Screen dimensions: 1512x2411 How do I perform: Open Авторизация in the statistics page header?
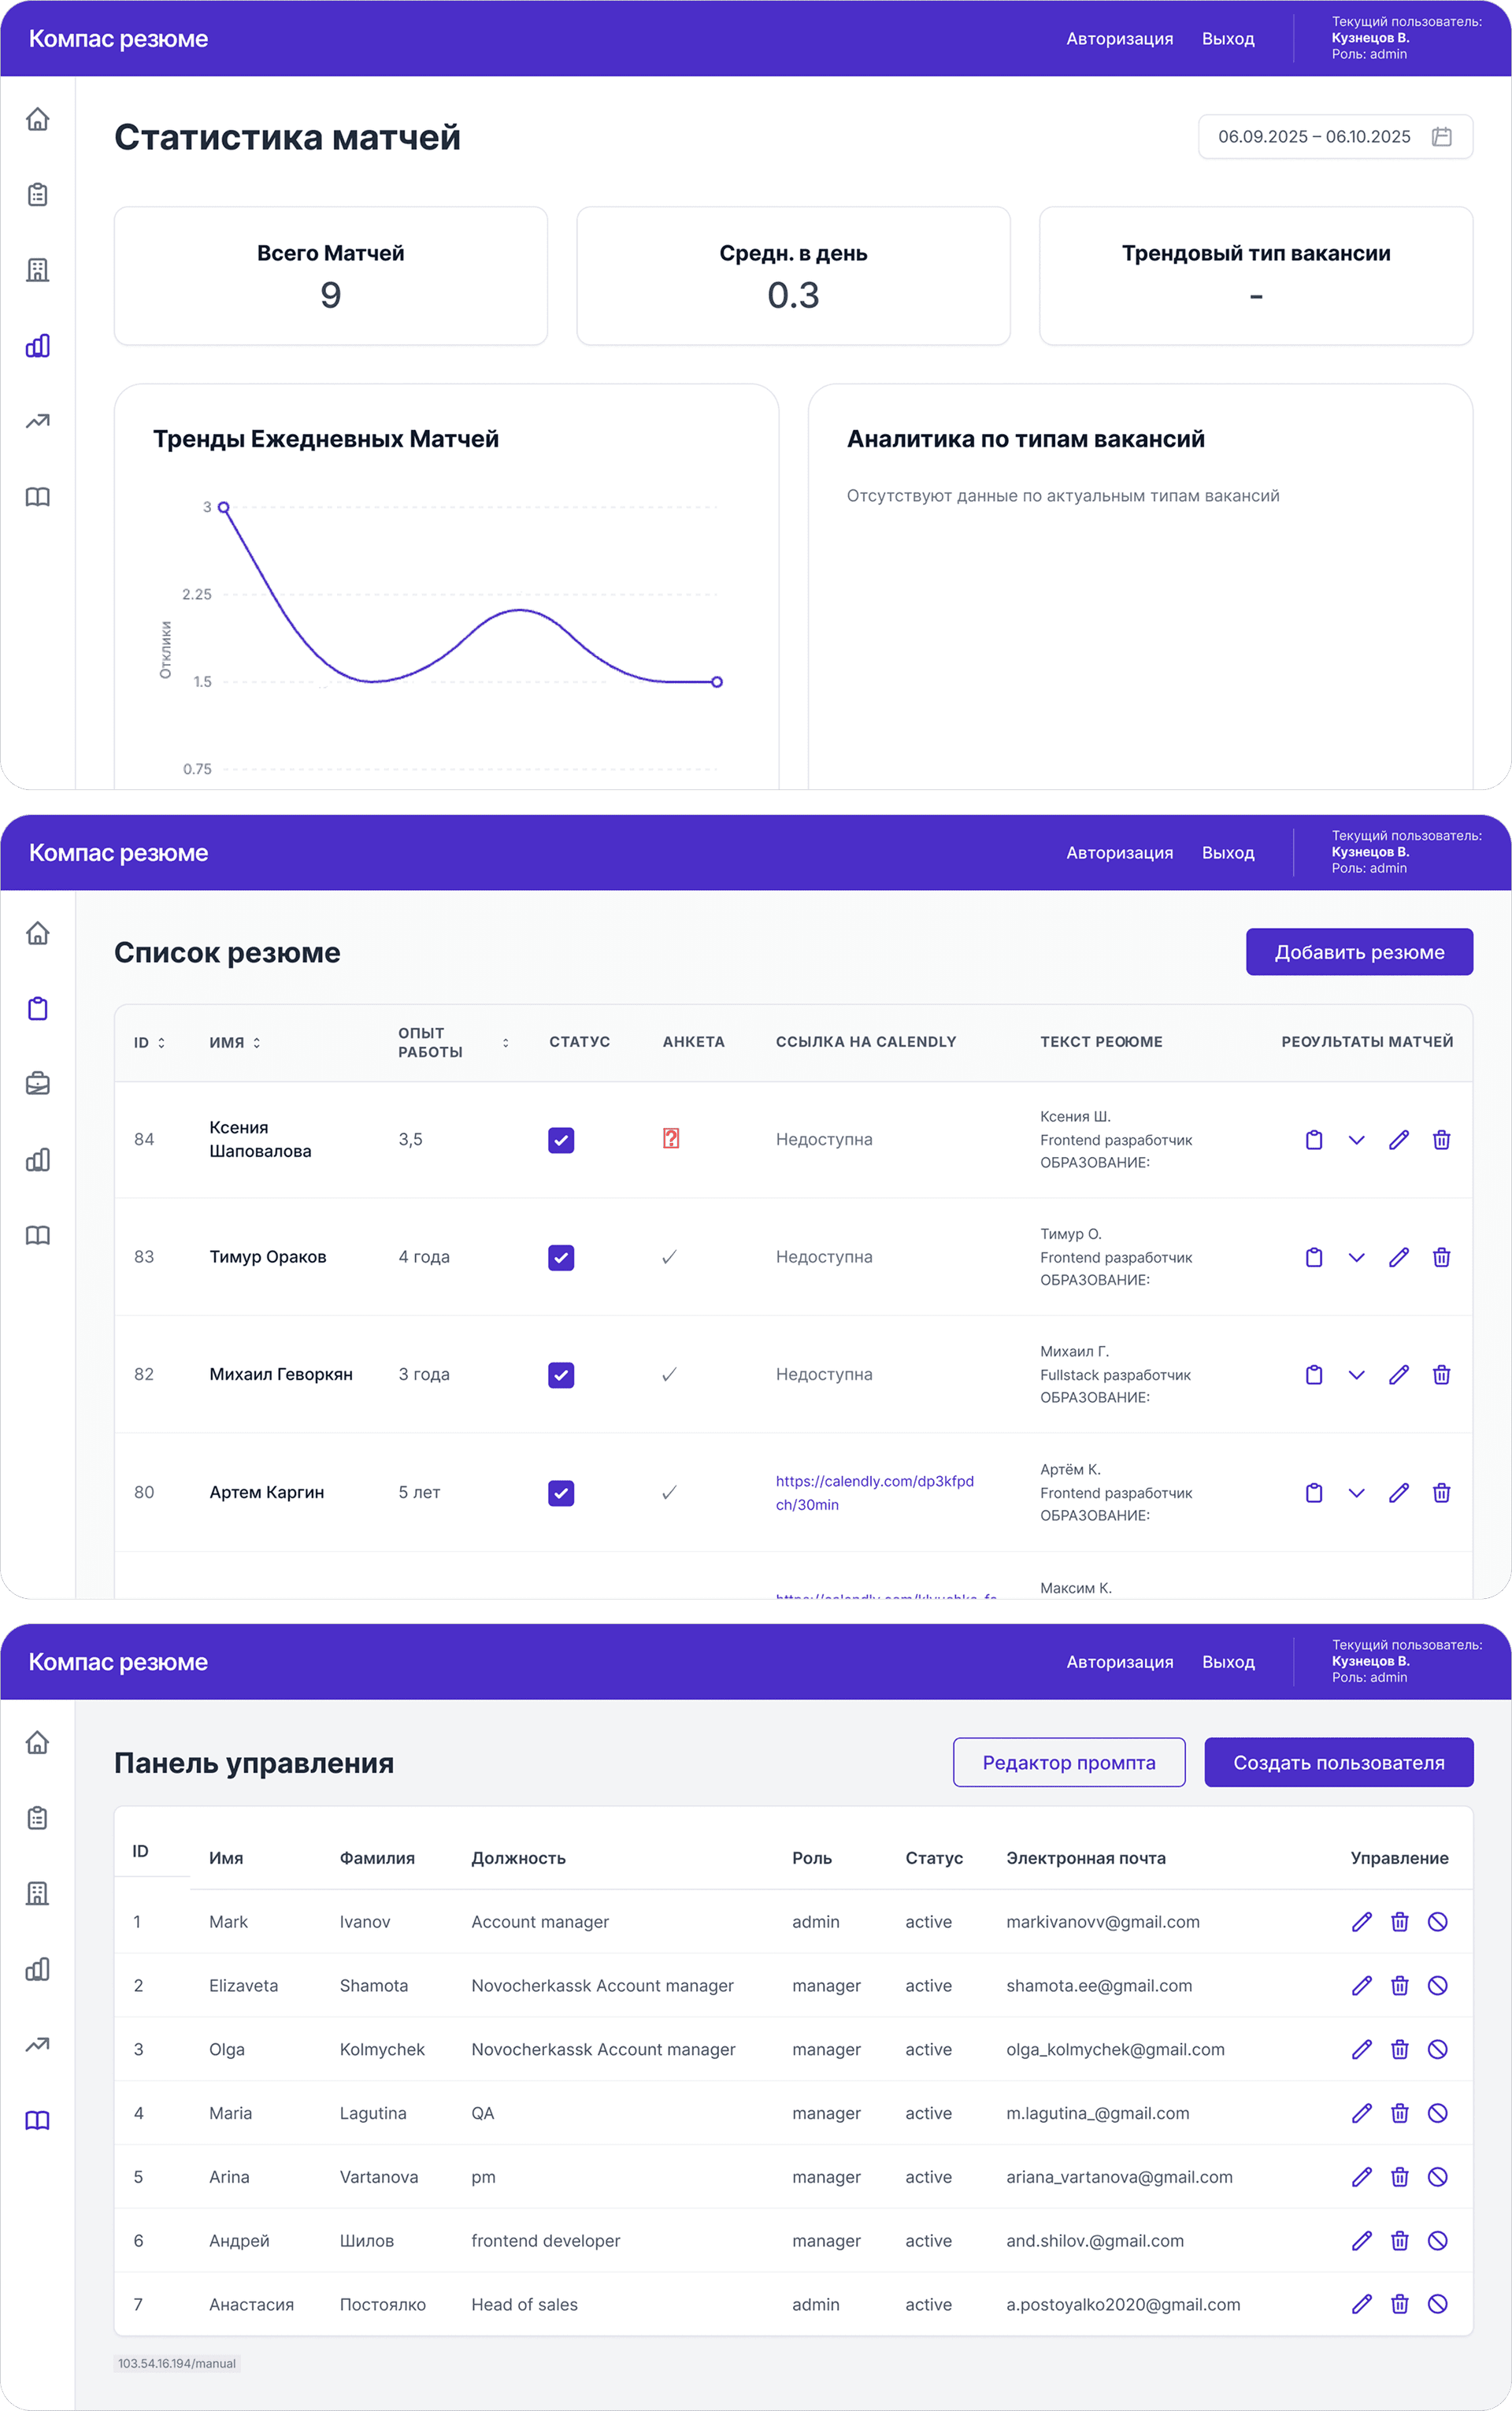[1119, 39]
